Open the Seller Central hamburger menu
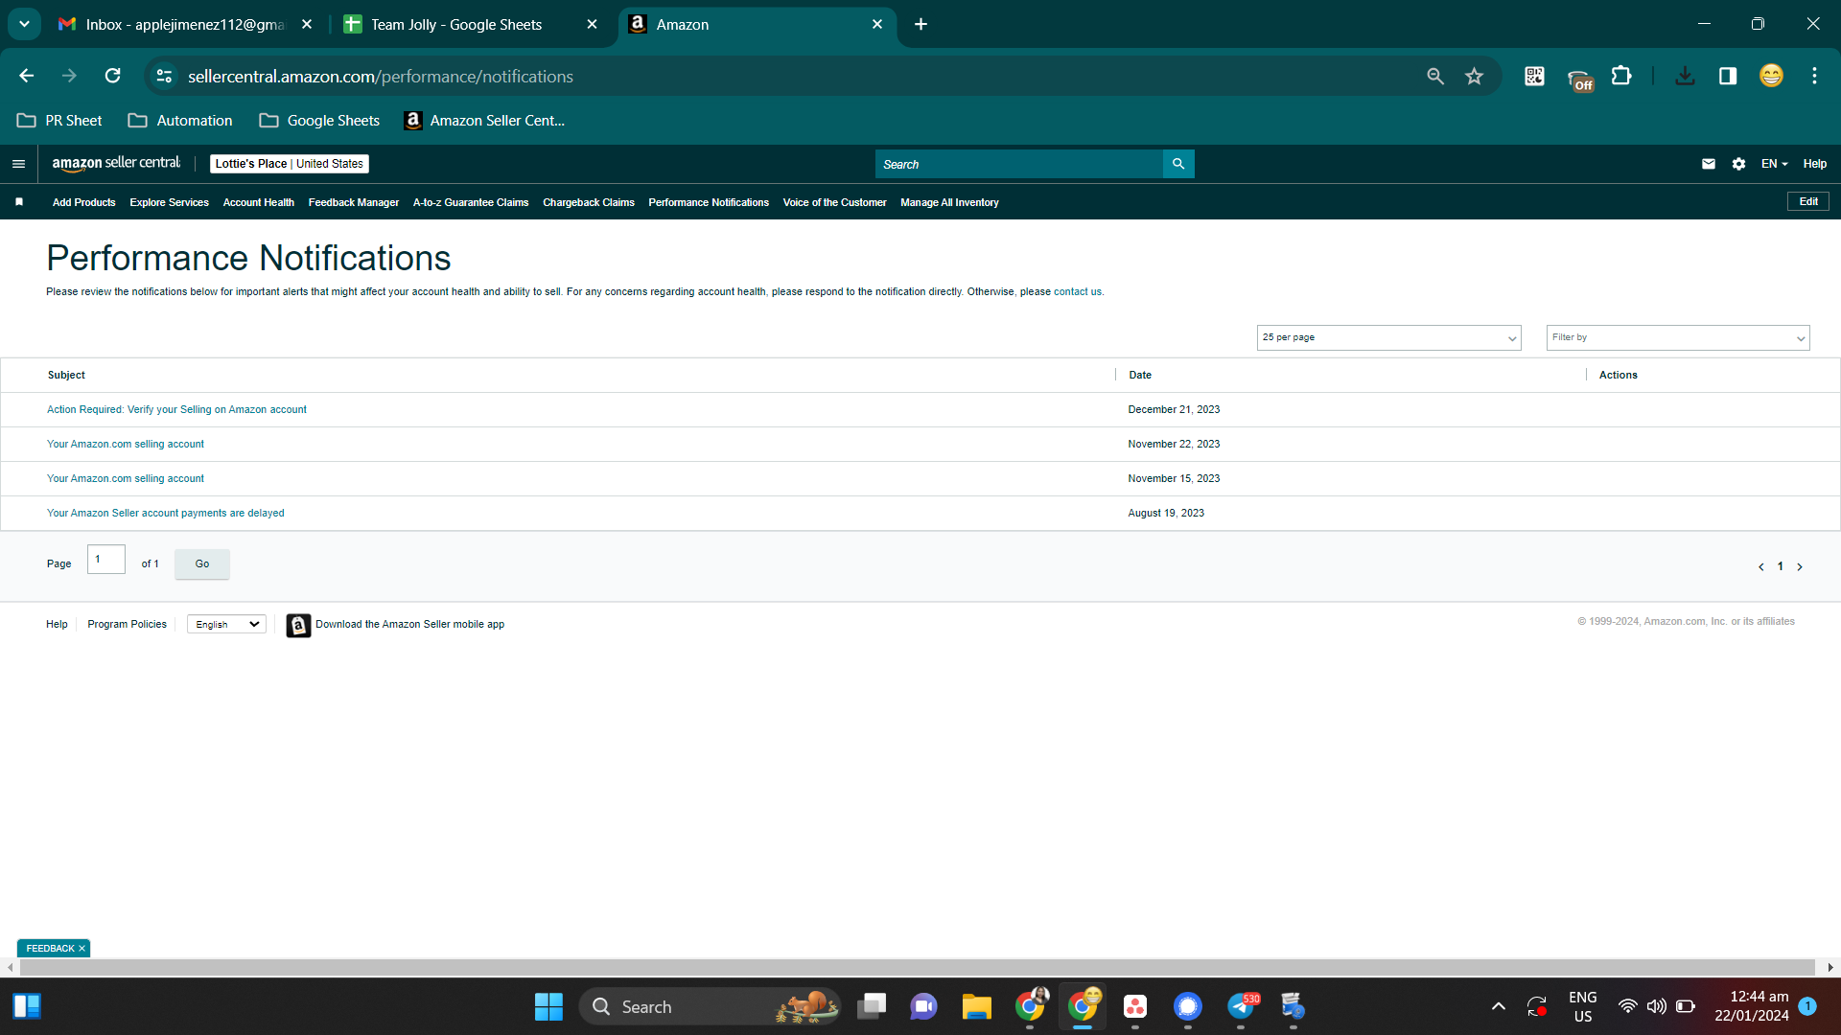1841x1035 pixels. click(x=18, y=164)
